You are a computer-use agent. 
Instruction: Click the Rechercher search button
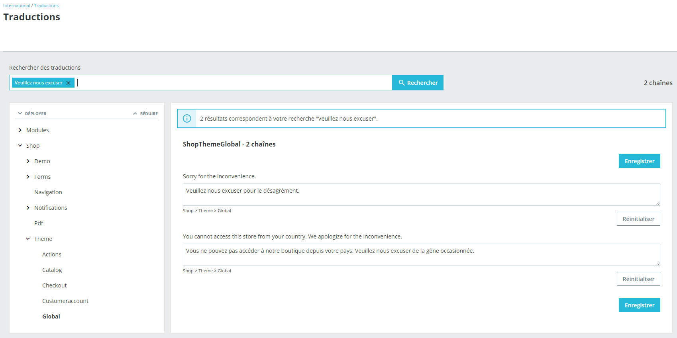(x=418, y=83)
